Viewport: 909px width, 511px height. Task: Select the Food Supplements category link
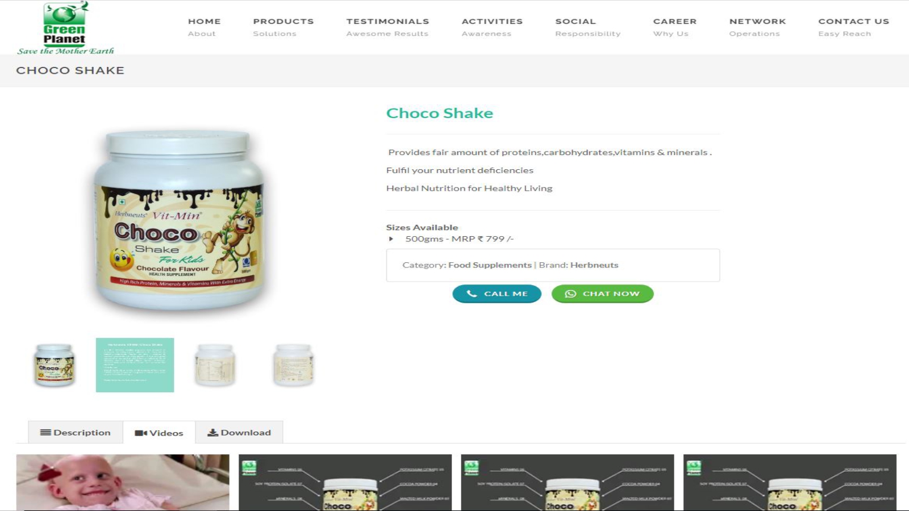click(x=490, y=265)
